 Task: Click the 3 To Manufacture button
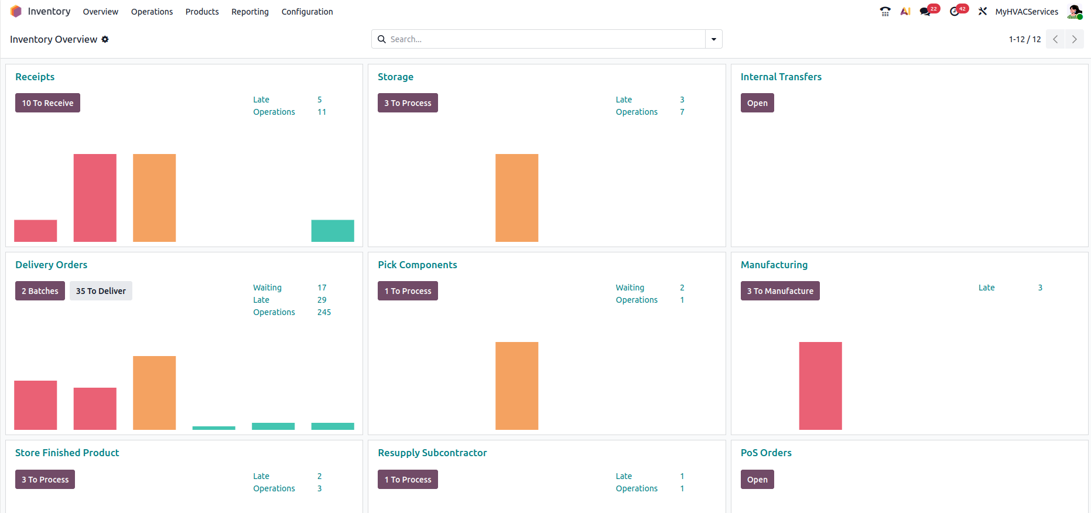tap(780, 291)
